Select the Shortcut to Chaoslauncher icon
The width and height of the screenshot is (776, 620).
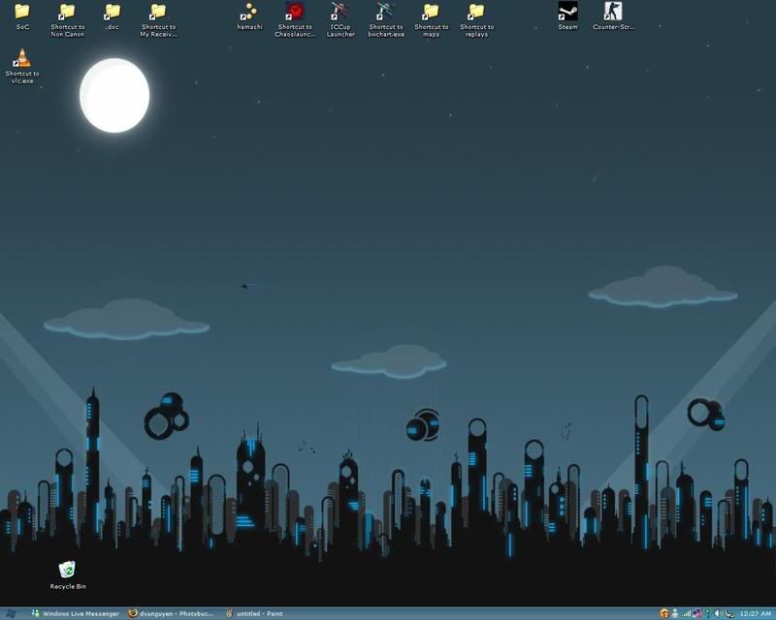[x=295, y=19]
